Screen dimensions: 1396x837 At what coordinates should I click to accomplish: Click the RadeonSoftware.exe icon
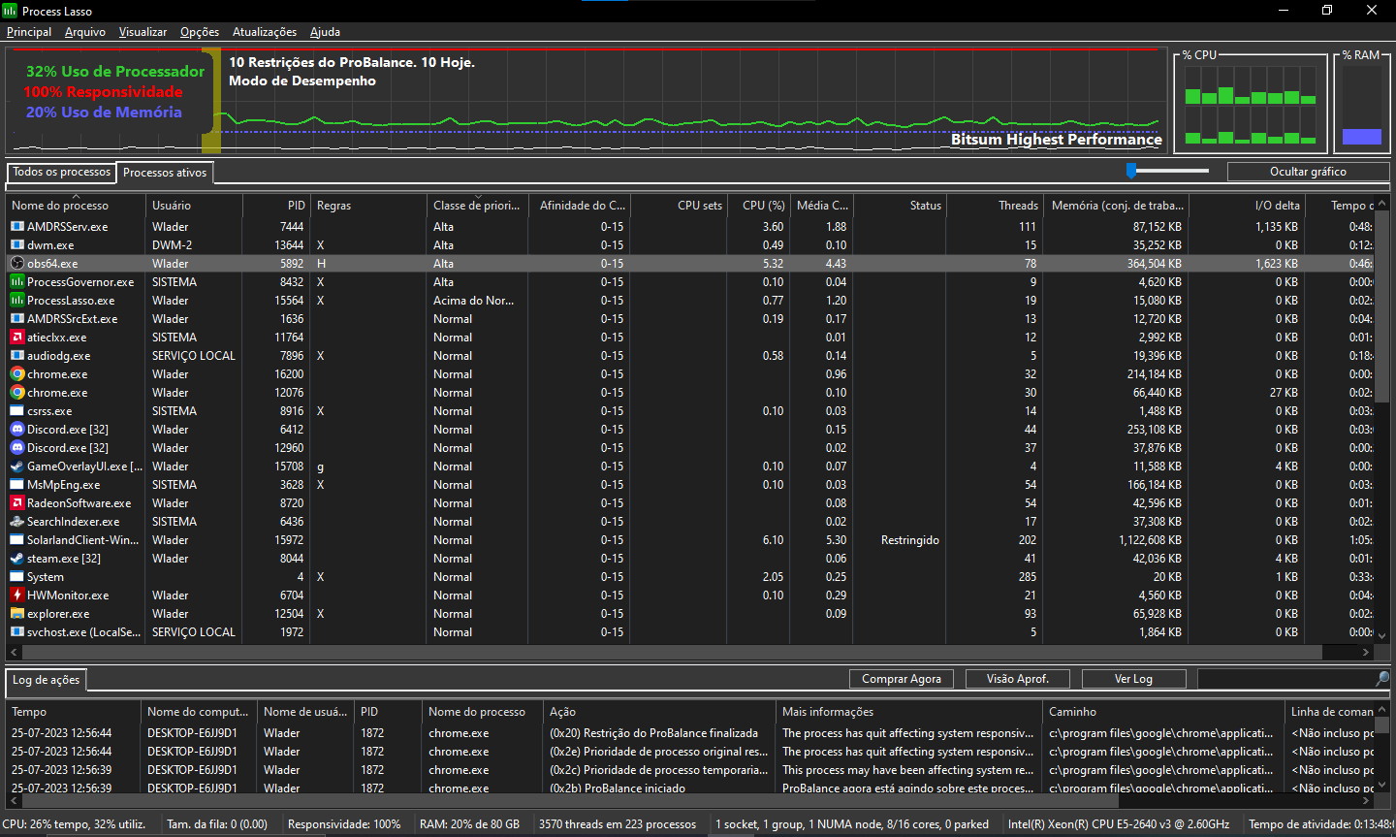pos(17,503)
